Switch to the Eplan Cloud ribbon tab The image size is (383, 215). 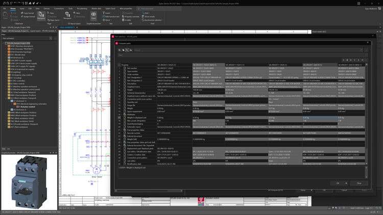(110, 9)
